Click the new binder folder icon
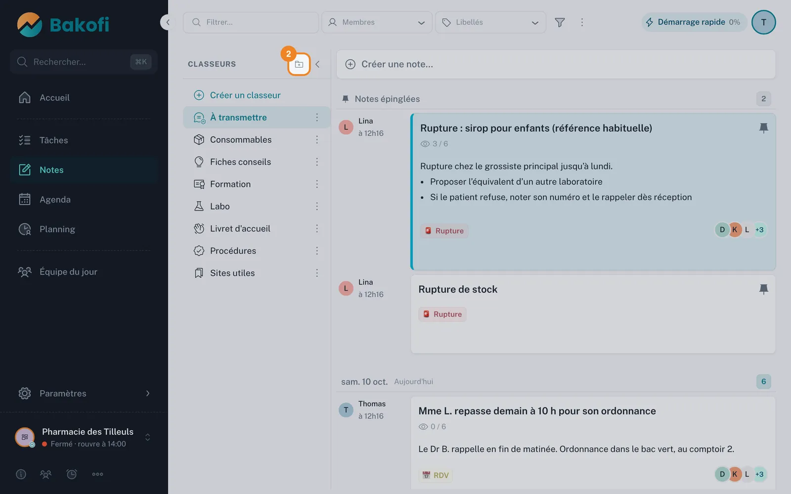Screen dimensions: 791x494 tap(299, 64)
